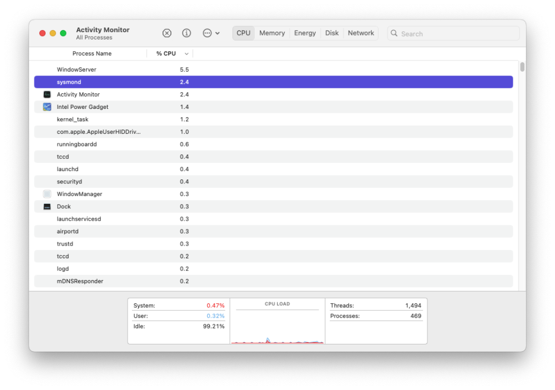Click the Dock process name

click(64, 207)
